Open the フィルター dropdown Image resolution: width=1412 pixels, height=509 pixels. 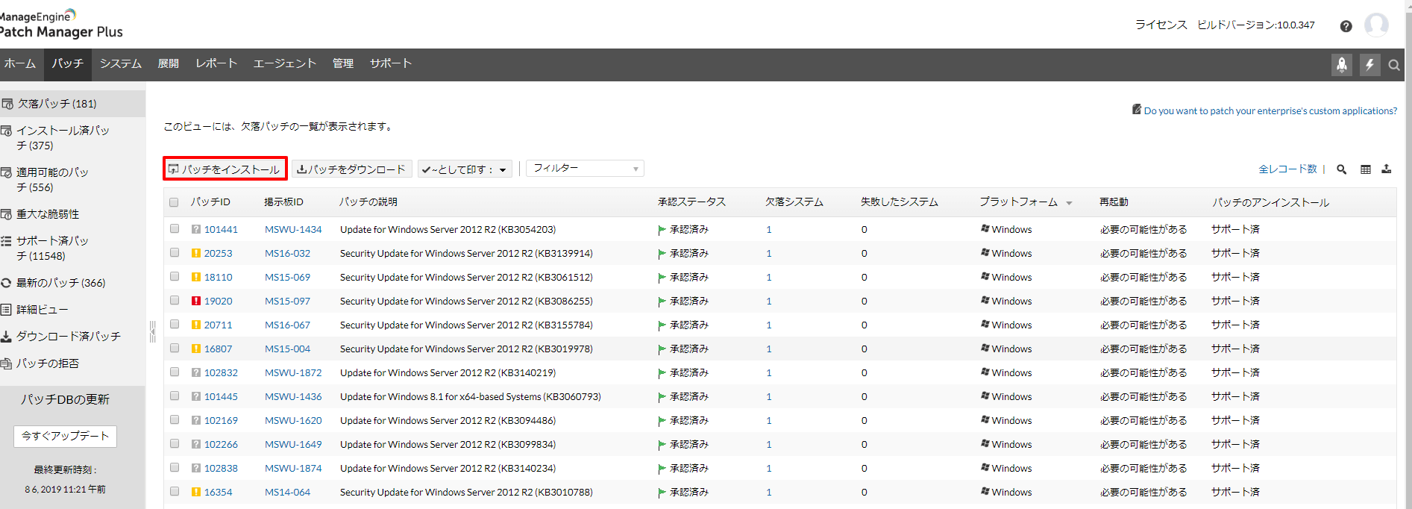[585, 169]
